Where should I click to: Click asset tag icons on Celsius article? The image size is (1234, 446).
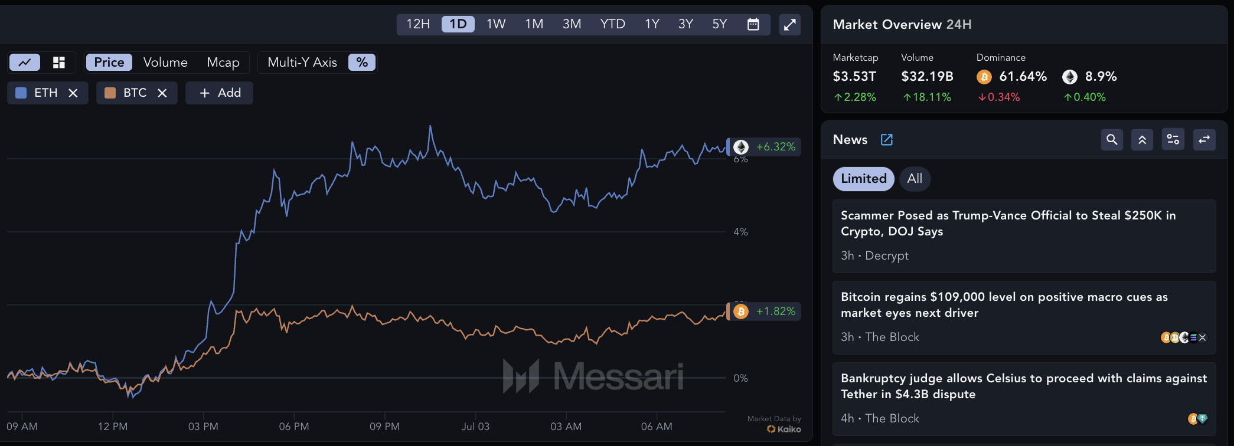(1198, 419)
